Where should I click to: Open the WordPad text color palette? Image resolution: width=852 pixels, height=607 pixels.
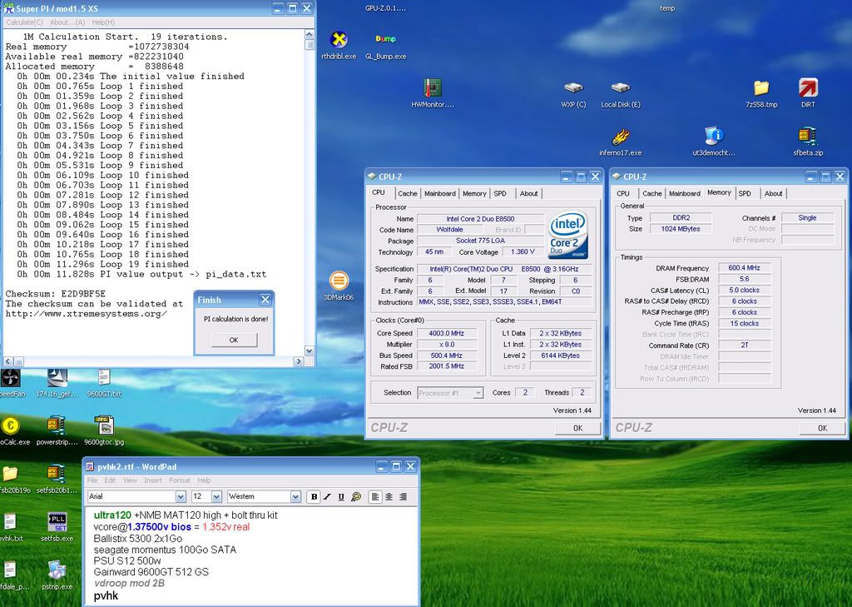click(x=356, y=497)
